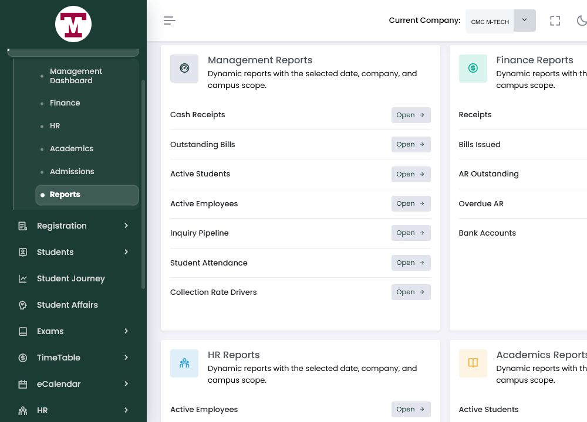
Task: Click the Academics Reports book icon
Action: [x=473, y=363]
